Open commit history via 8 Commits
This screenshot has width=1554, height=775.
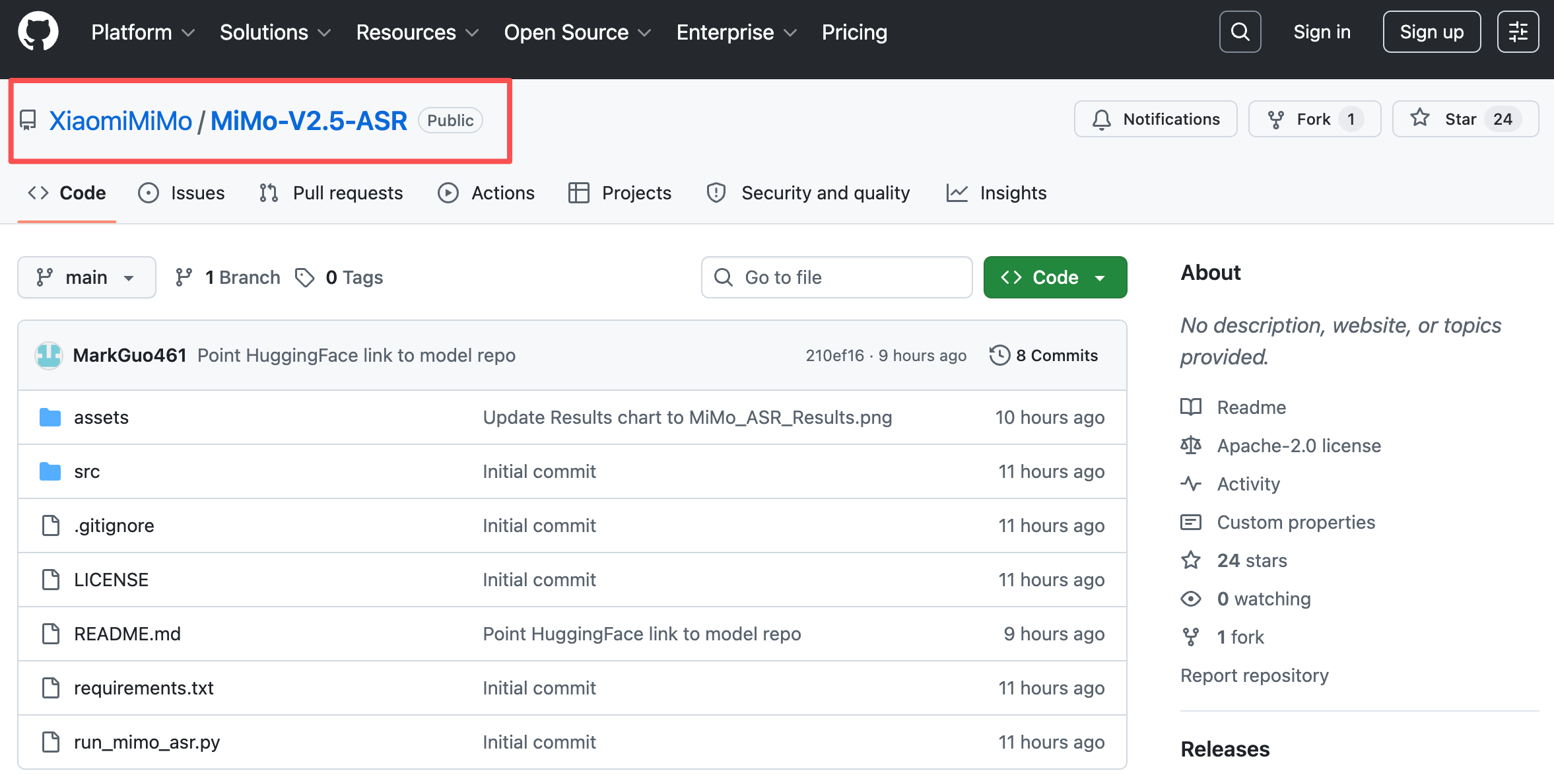point(1044,355)
